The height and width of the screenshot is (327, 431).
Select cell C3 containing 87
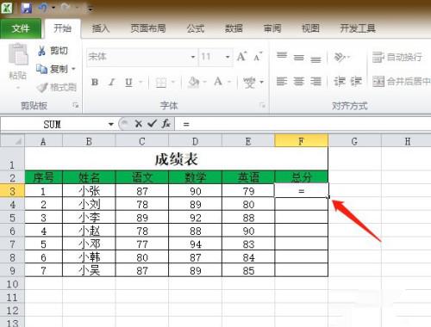(142, 191)
